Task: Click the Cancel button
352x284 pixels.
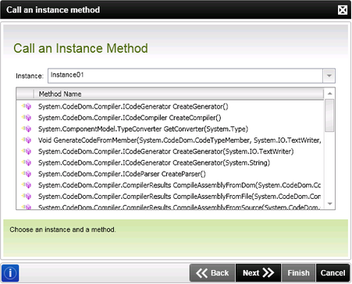Action: (x=332, y=273)
